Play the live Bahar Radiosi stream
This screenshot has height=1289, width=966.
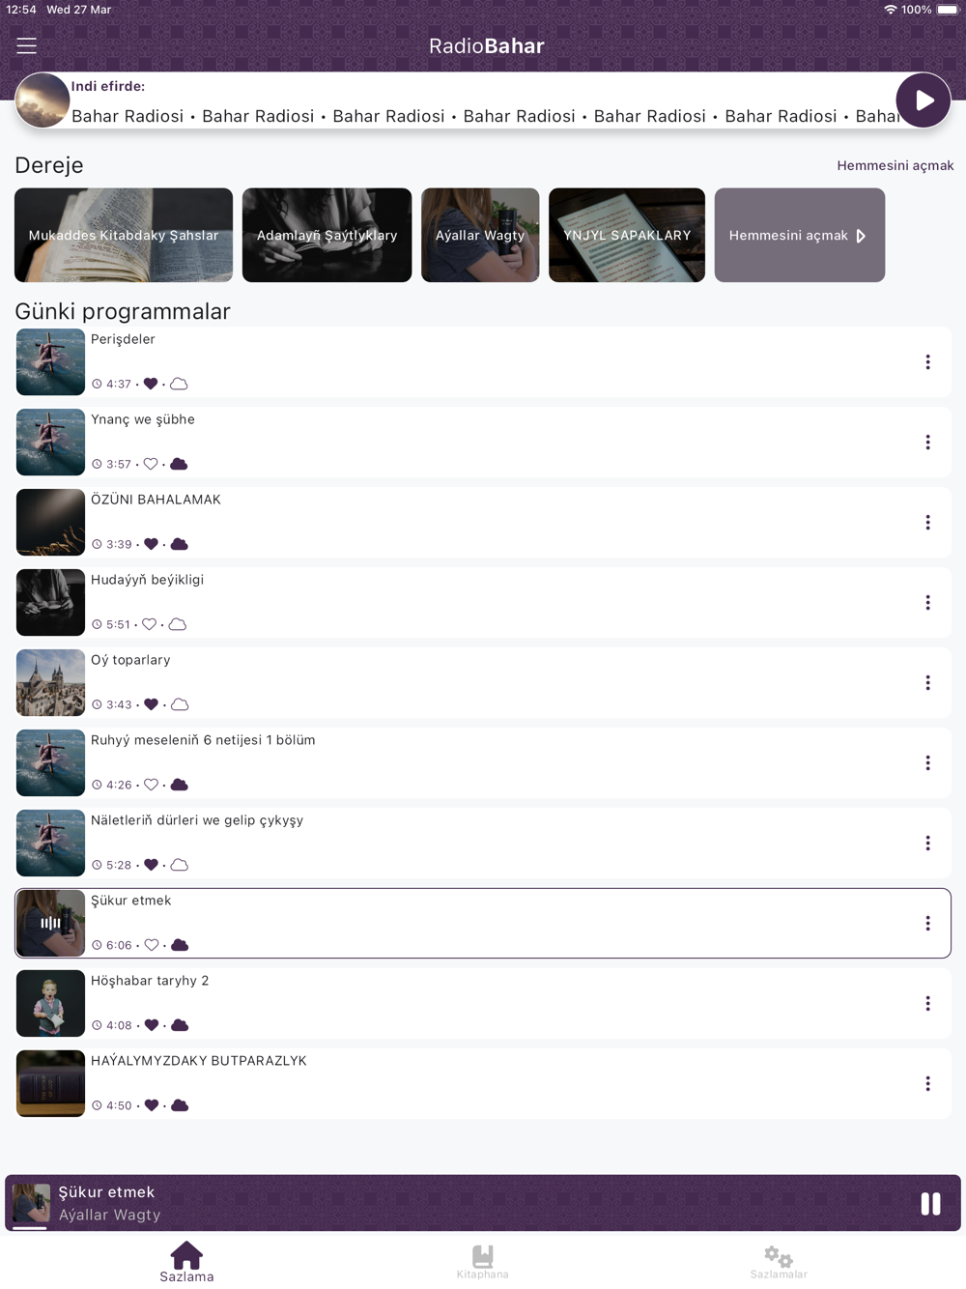(x=923, y=100)
